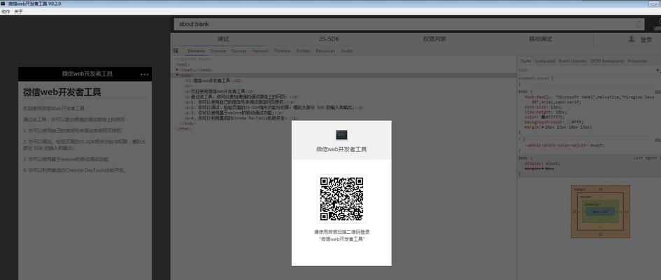Open the Network DevTools tab

[260, 51]
